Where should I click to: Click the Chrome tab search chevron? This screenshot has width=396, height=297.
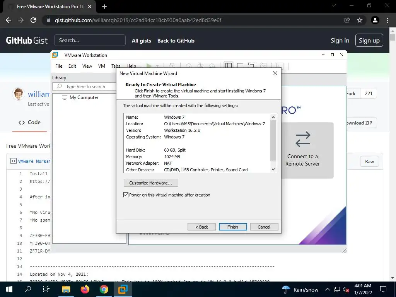[x=334, y=5]
